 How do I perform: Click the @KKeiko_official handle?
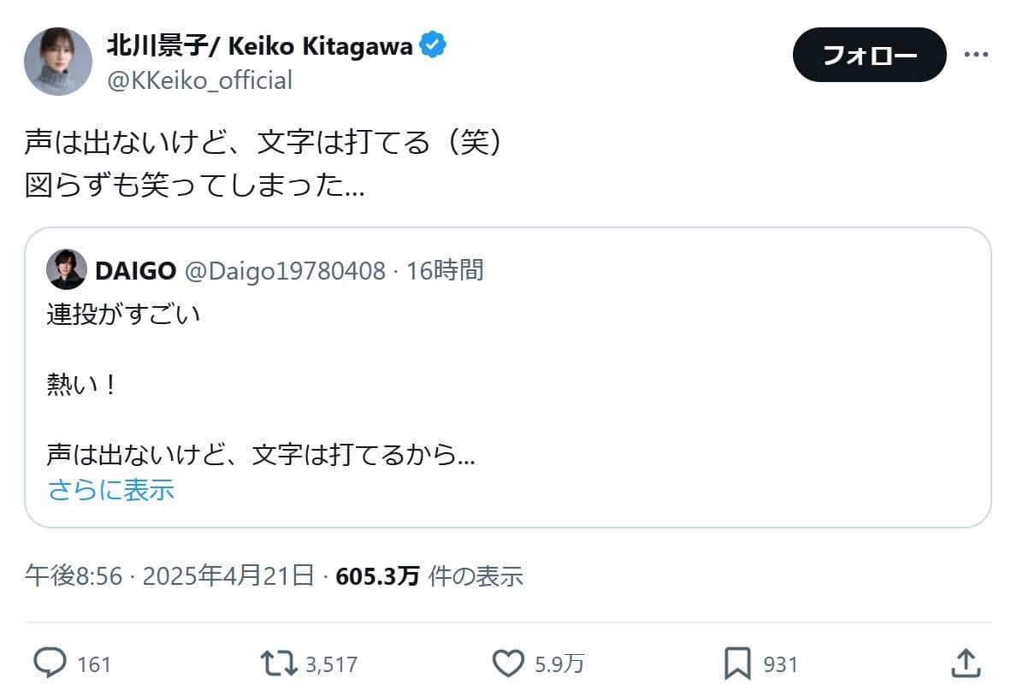tap(198, 80)
